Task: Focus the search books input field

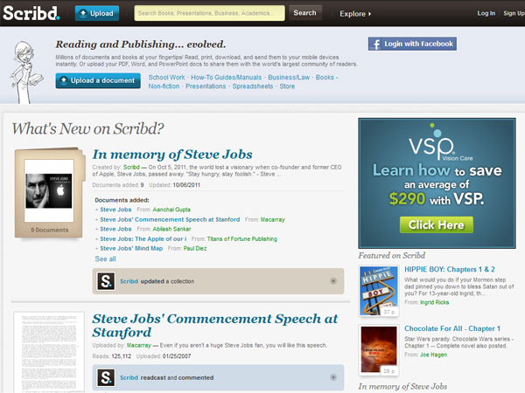Action: click(209, 13)
